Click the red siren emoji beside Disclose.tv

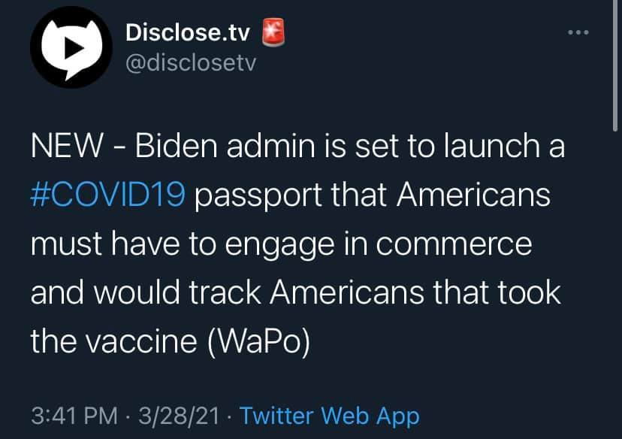273,32
